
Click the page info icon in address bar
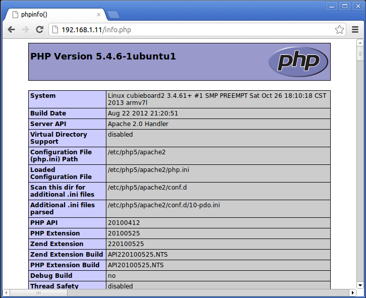click(x=55, y=30)
